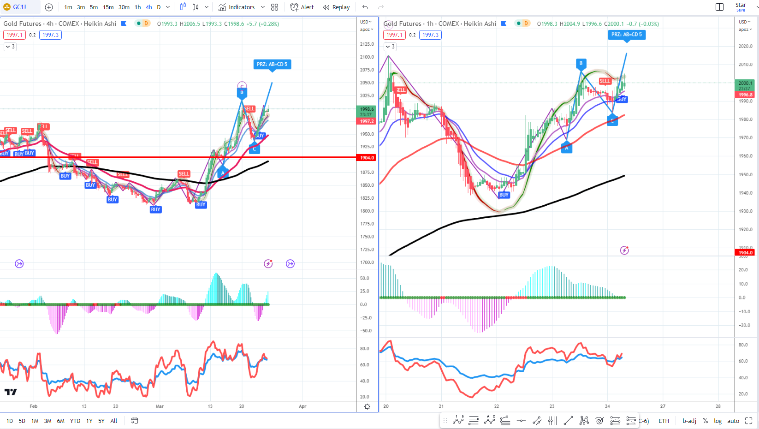Toggle log scale
Viewport: 759px width, 429px height.
click(718, 421)
